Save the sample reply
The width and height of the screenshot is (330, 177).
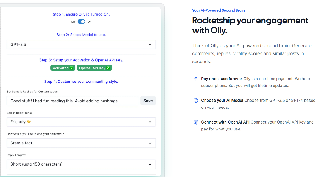[x=148, y=101]
